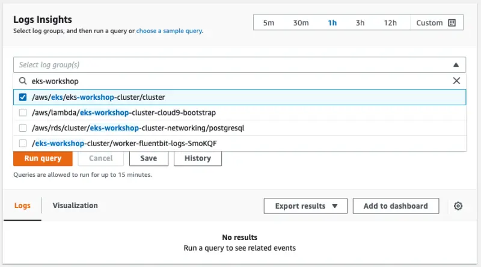Click the magnifying glass search icon
This screenshot has height=267, width=481.
pyautogui.click(x=23, y=81)
